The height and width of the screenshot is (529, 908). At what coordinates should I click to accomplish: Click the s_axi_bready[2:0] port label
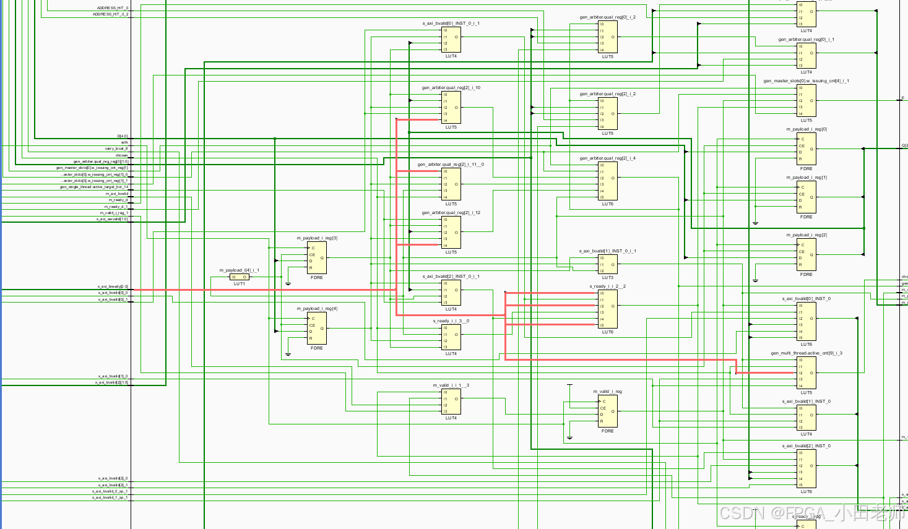click(113, 286)
